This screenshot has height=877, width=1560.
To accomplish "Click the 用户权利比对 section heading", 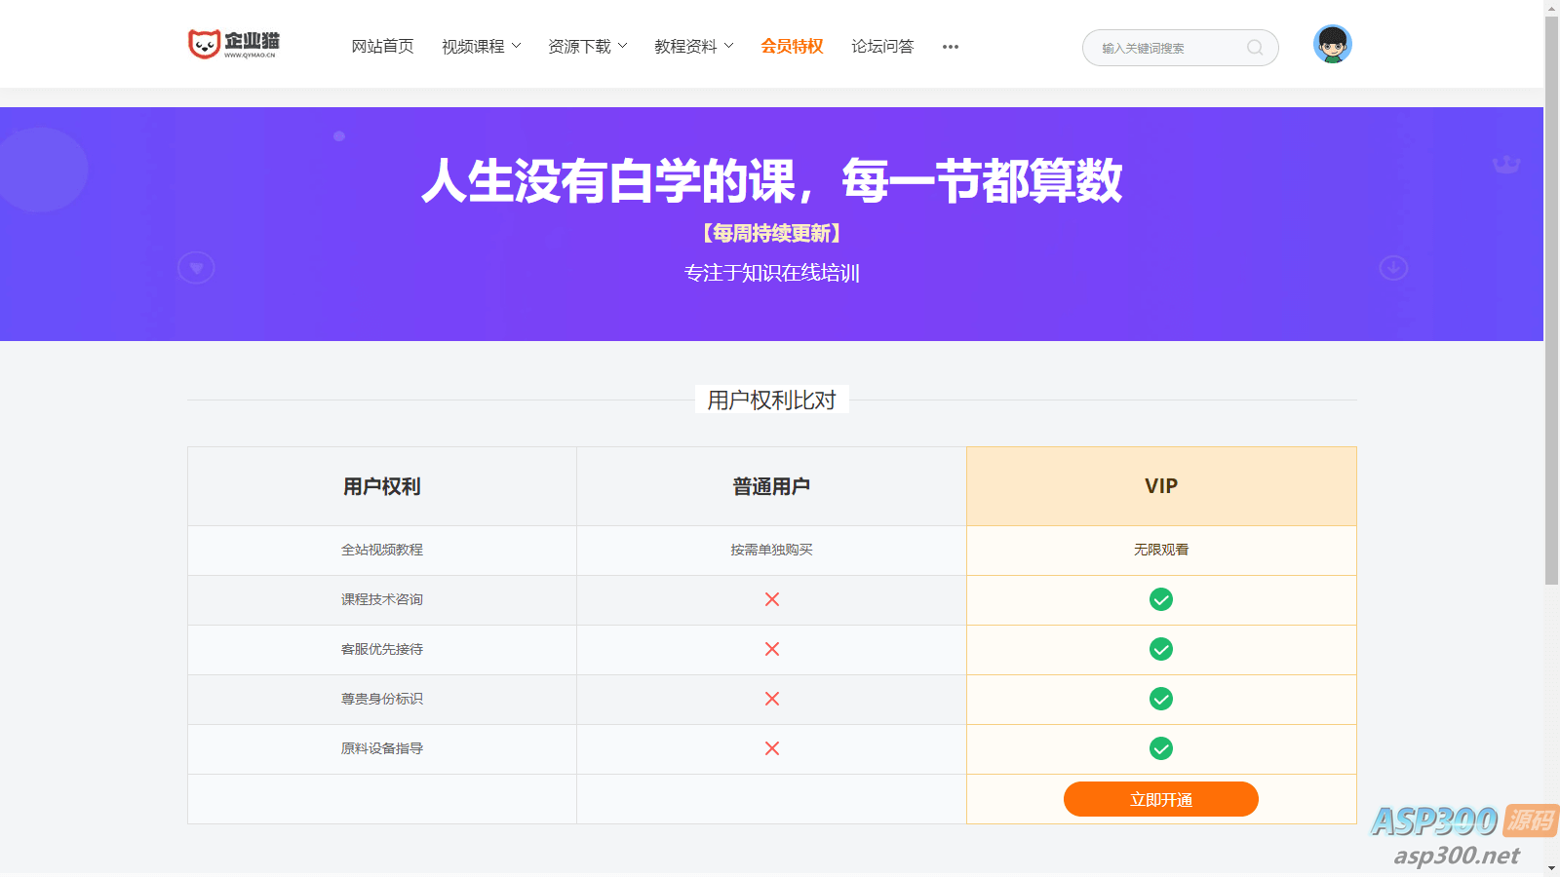I will [x=771, y=400].
